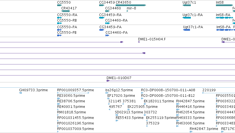Viewport: 235px width, 133px height.
Task: Select the CG34460-RA transcript arrows
Action: coord(108,23)
